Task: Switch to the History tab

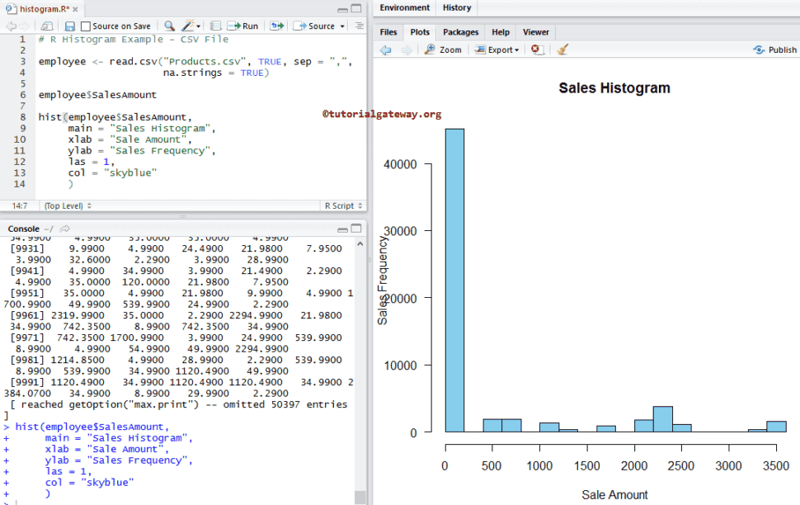Action: (x=457, y=7)
